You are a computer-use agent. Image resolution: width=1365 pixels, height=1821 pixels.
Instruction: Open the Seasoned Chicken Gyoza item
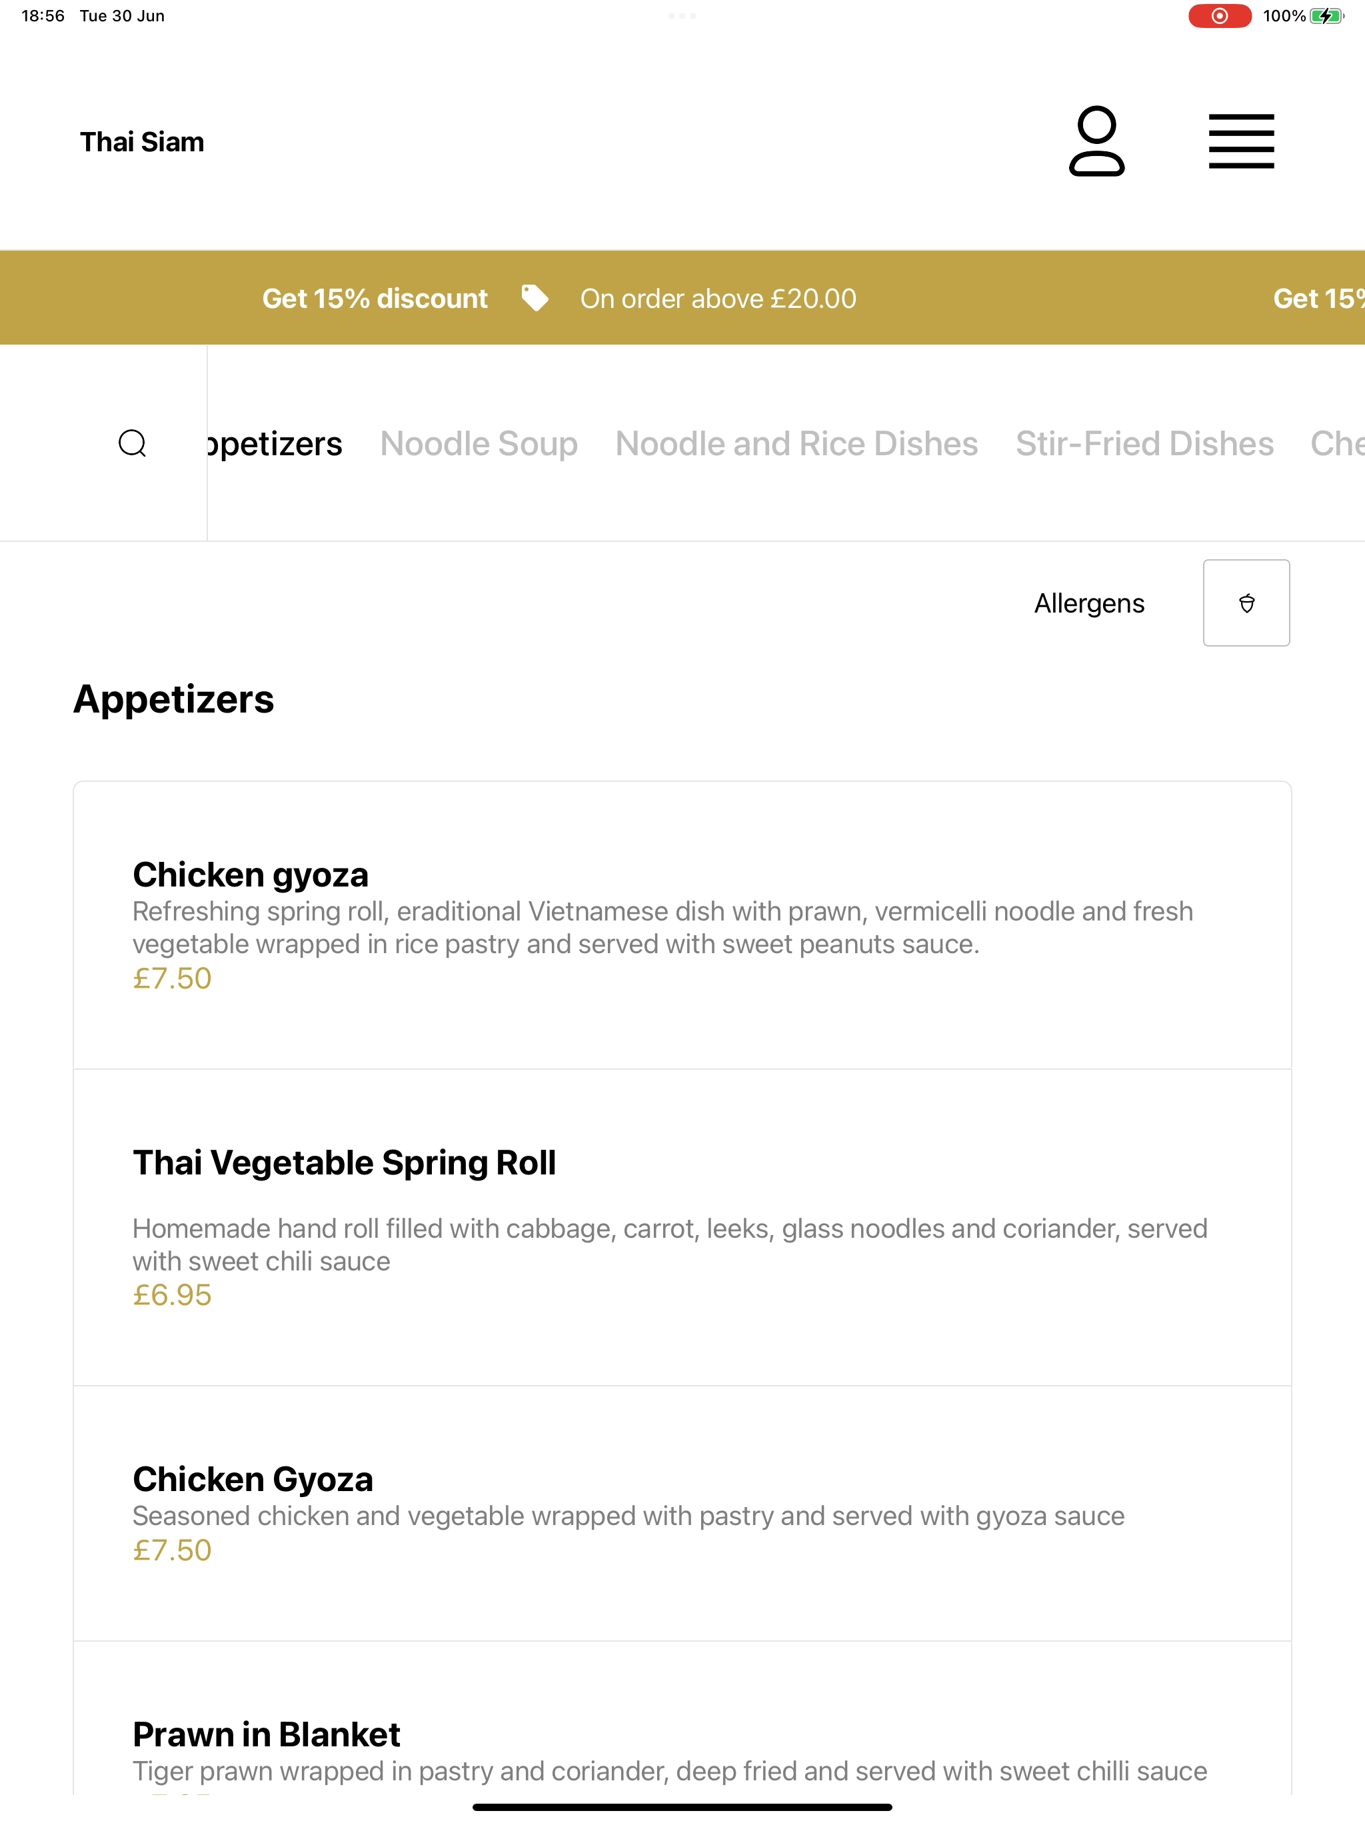[x=682, y=1514]
